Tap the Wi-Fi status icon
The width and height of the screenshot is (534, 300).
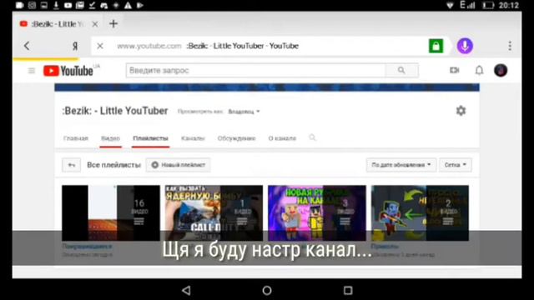click(450, 5)
